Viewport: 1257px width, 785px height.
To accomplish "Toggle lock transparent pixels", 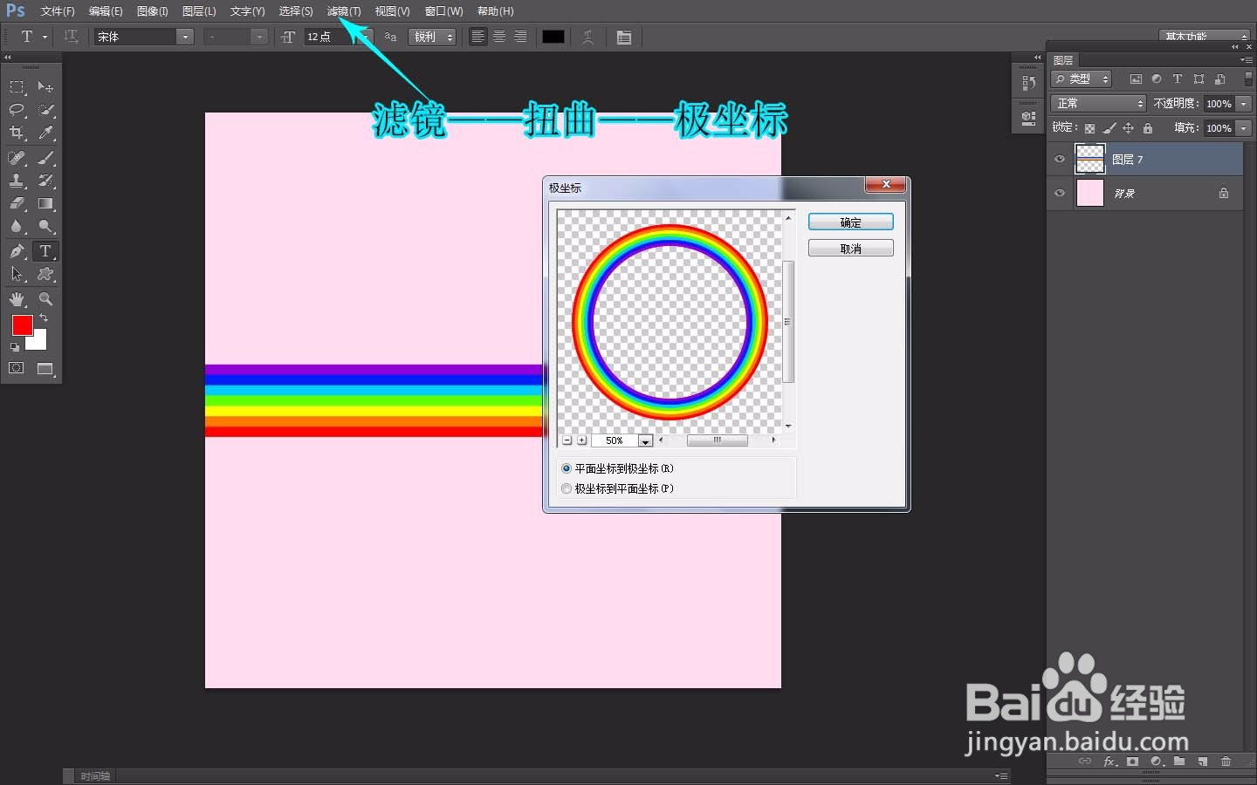I will coord(1089,128).
